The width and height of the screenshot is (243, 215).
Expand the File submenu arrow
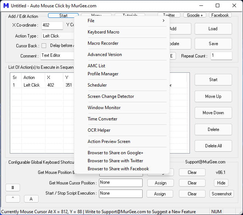point(163,21)
